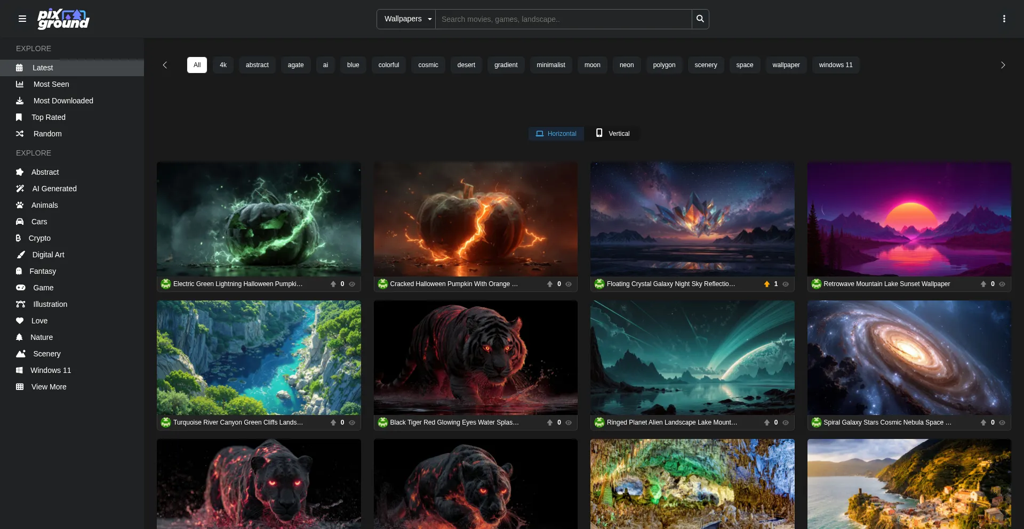
Task: Click the Pixground logo
Action: [x=63, y=19]
